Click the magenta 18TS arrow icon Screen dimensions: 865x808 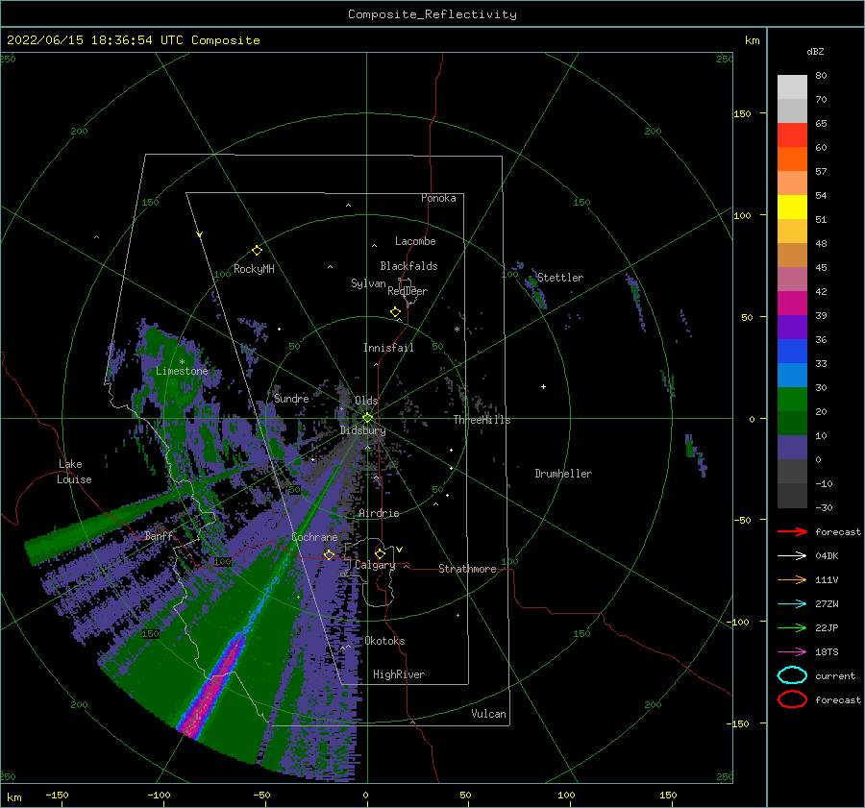tap(792, 652)
